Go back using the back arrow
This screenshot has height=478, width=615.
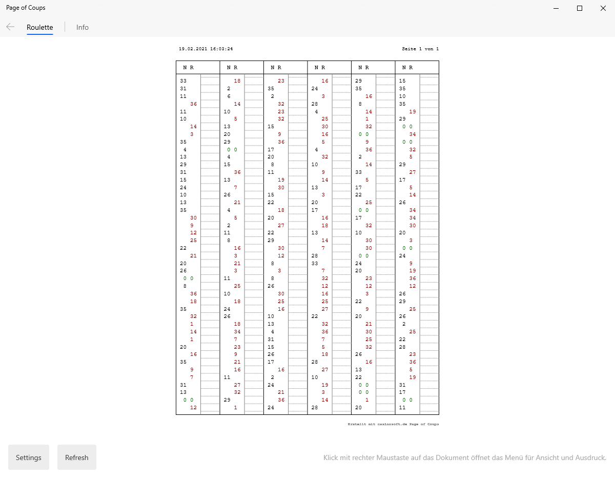[x=10, y=27]
